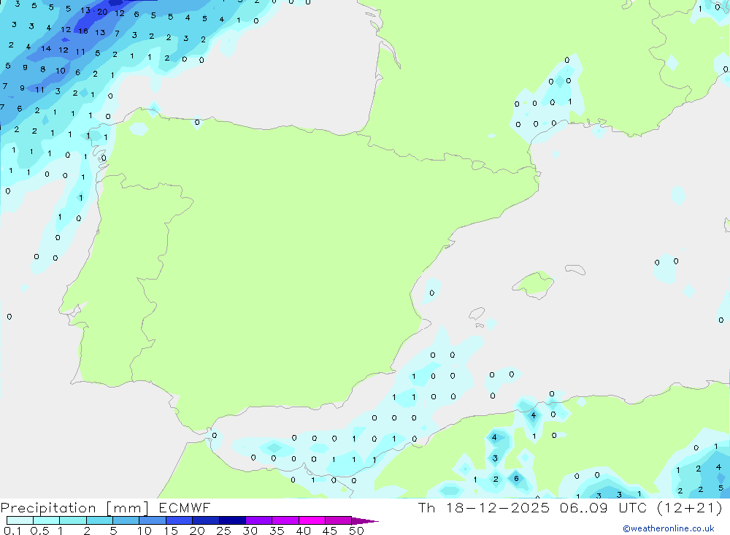Pick the 10–15 mm legend color swatch
The image size is (730, 535).
153,520
